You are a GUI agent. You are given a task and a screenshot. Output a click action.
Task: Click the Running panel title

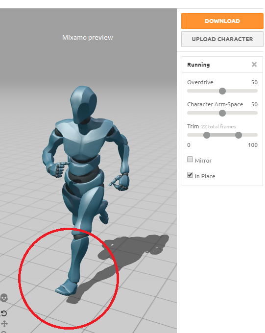[198, 65]
